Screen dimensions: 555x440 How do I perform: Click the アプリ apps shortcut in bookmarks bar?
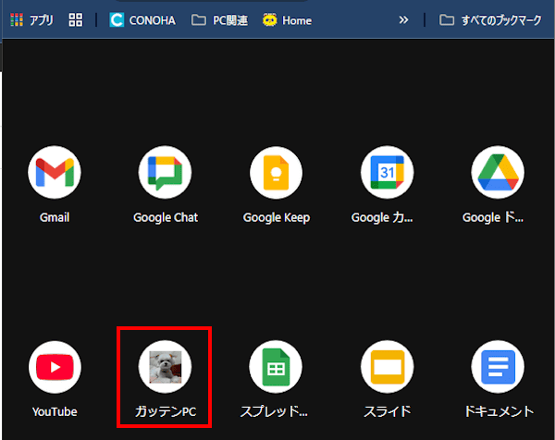click(x=31, y=20)
